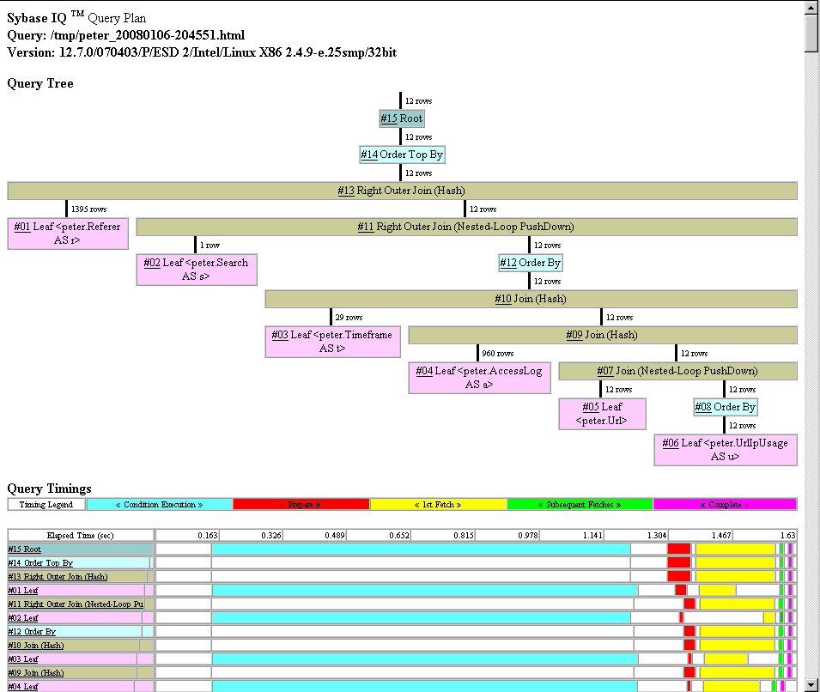
Task: Click the scrollbar up arrow
Action: (811, 8)
